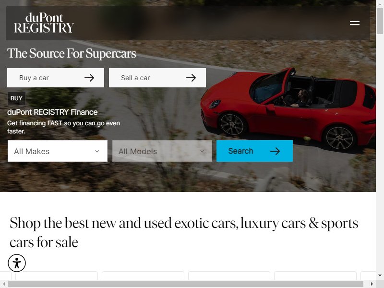Image resolution: width=384 pixels, height=288 pixels.
Task: Click the All Makes chevron arrow
Action: [97, 151]
